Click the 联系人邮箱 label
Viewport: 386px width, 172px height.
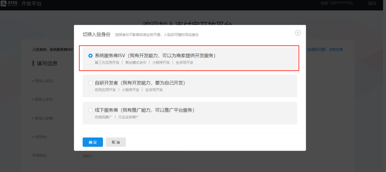pyautogui.click(x=45, y=118)
